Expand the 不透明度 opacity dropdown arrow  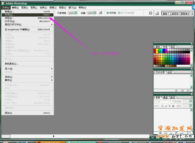tap(76, 13)
